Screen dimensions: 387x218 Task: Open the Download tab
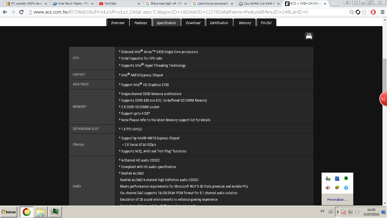(193, 23)
